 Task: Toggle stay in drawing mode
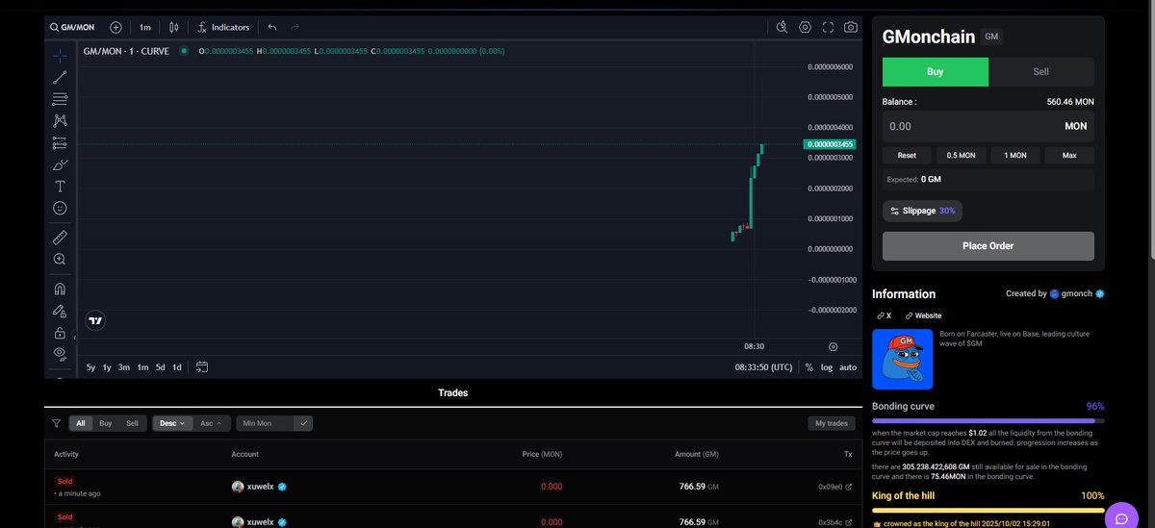pos(60,311)
